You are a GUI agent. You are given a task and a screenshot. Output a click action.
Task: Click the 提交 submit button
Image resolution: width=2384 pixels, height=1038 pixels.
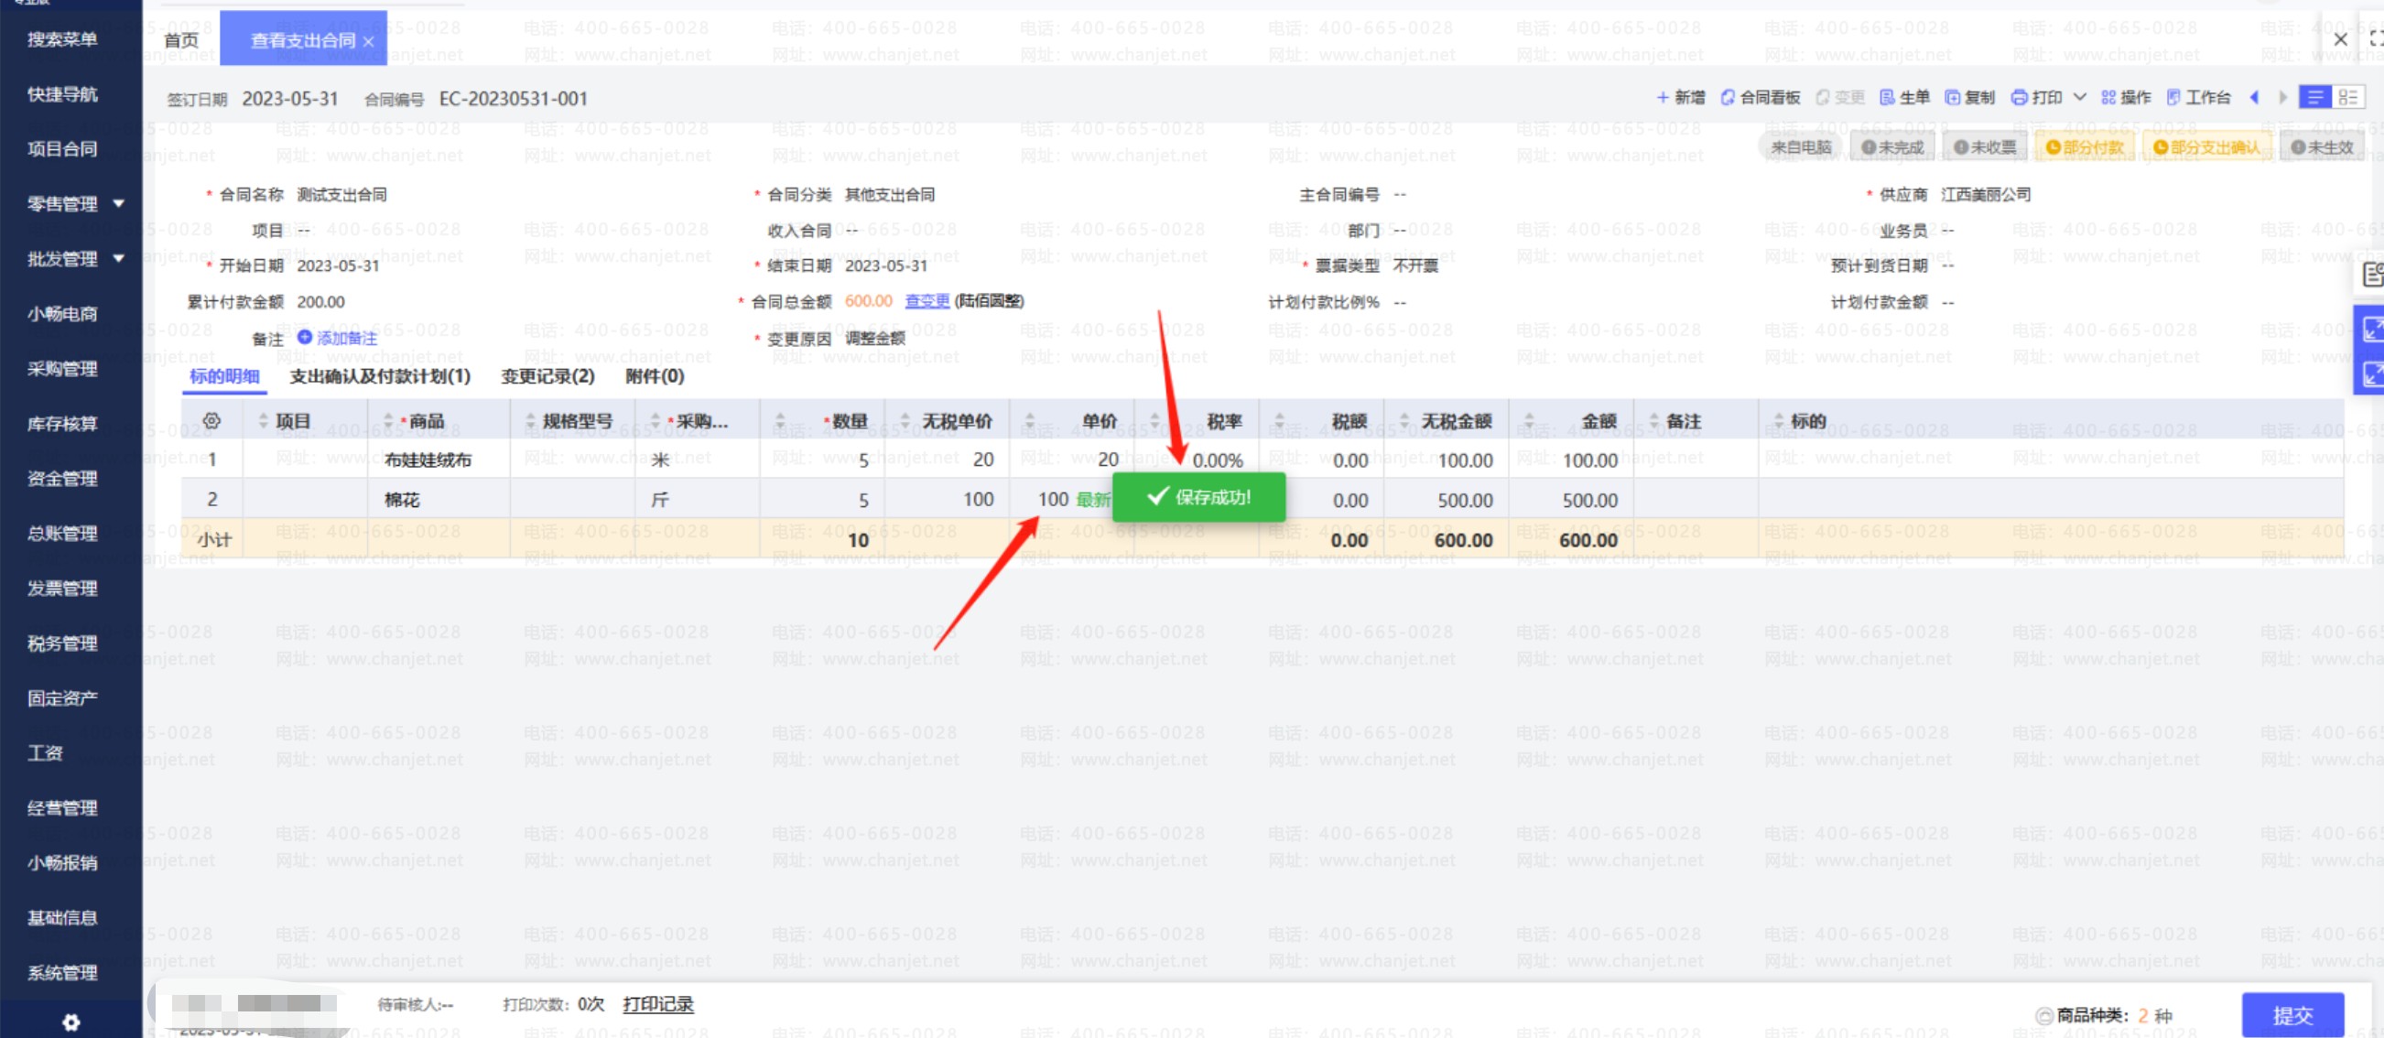[x=2292, y=1015]
